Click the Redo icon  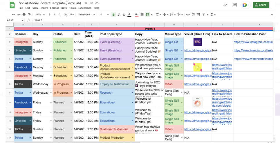[x=19, y=14]
